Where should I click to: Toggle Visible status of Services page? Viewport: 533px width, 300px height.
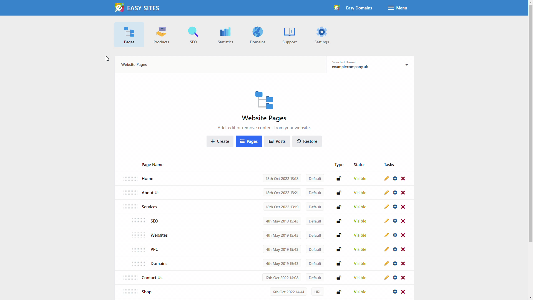(360, 207)
